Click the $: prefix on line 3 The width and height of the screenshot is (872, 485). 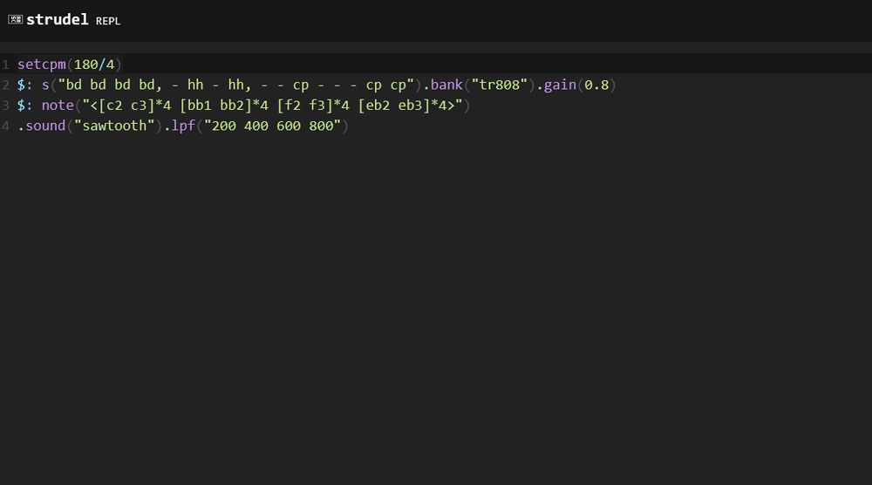click(25, 106)
